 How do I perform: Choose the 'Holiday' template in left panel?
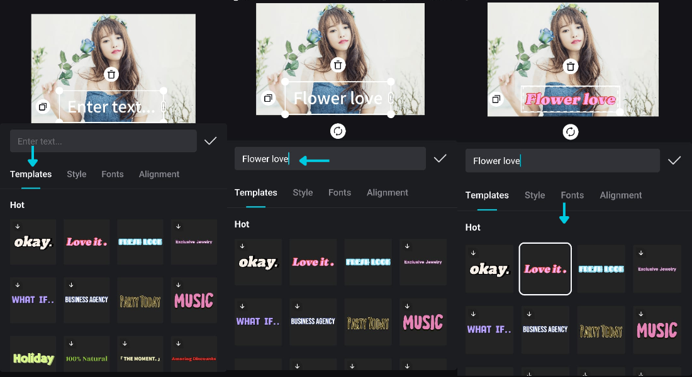click(x=33, y=354)
